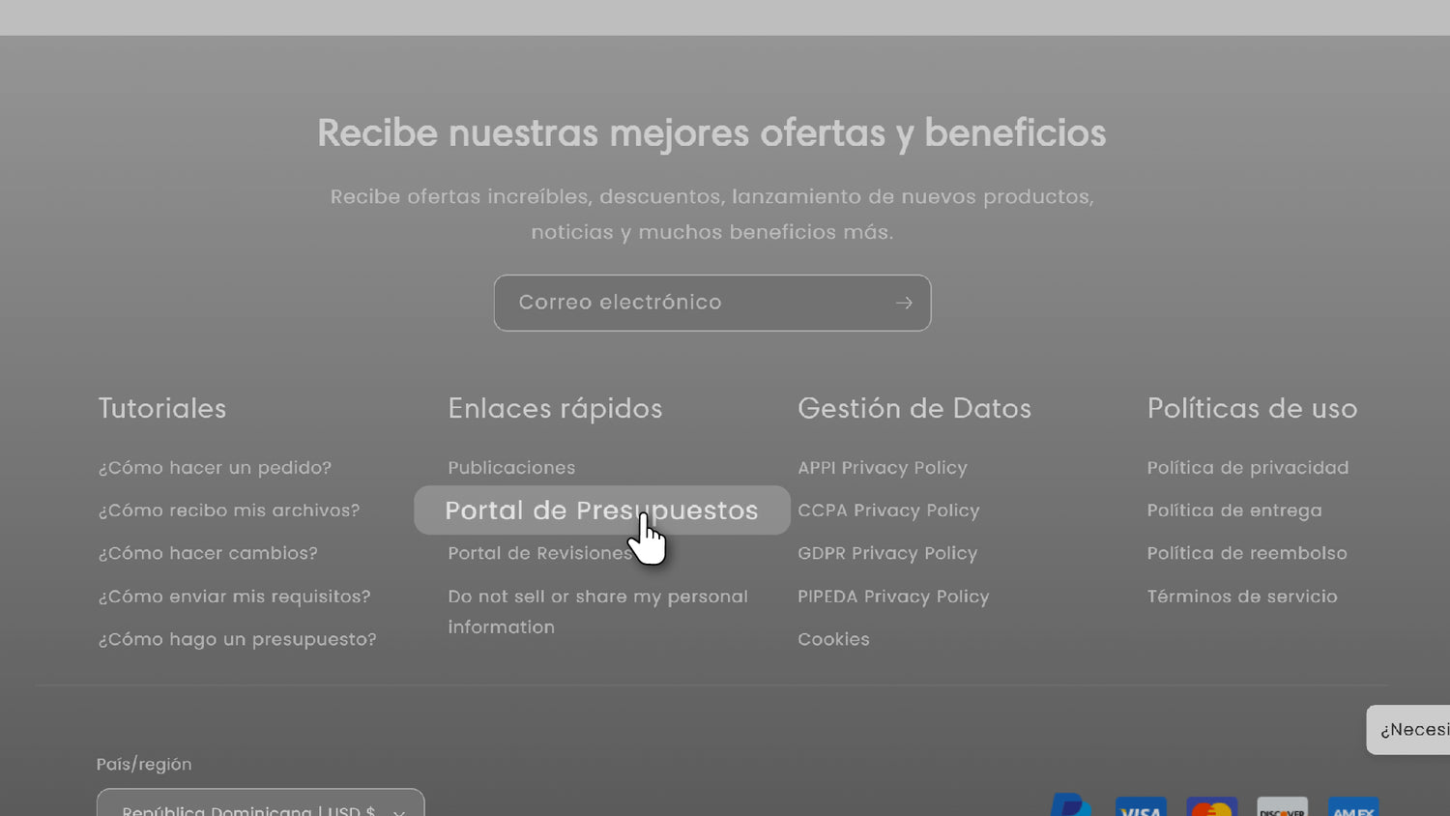Screen dimensions: 1450x816
Task: Open the ¿Cómo hacer un pedido? tutorial
Action: click(215, 468)
